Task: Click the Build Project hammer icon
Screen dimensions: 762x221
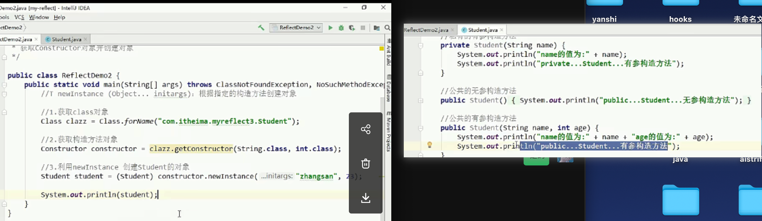Action: pyautogui.click(x=261, y=28)
